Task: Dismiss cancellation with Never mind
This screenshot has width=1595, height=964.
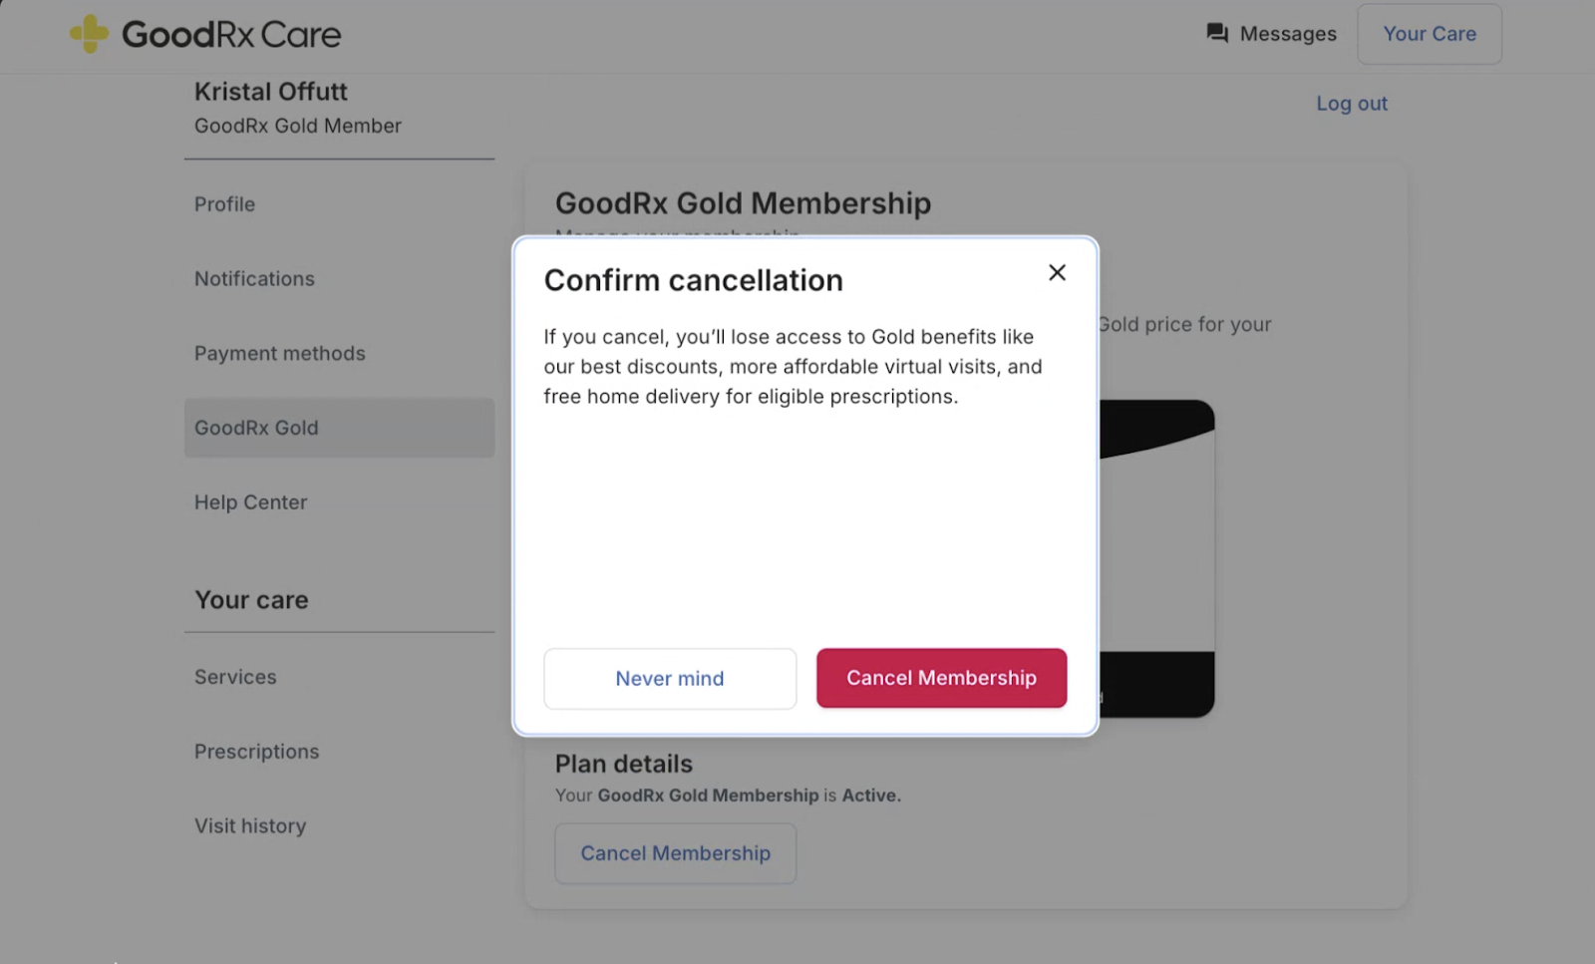Action: click(x=669, y=678)
